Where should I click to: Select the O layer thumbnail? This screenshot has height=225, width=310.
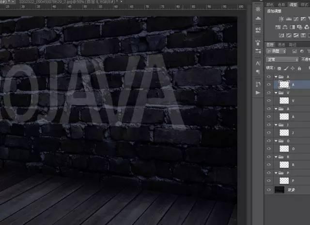(284, 149)
